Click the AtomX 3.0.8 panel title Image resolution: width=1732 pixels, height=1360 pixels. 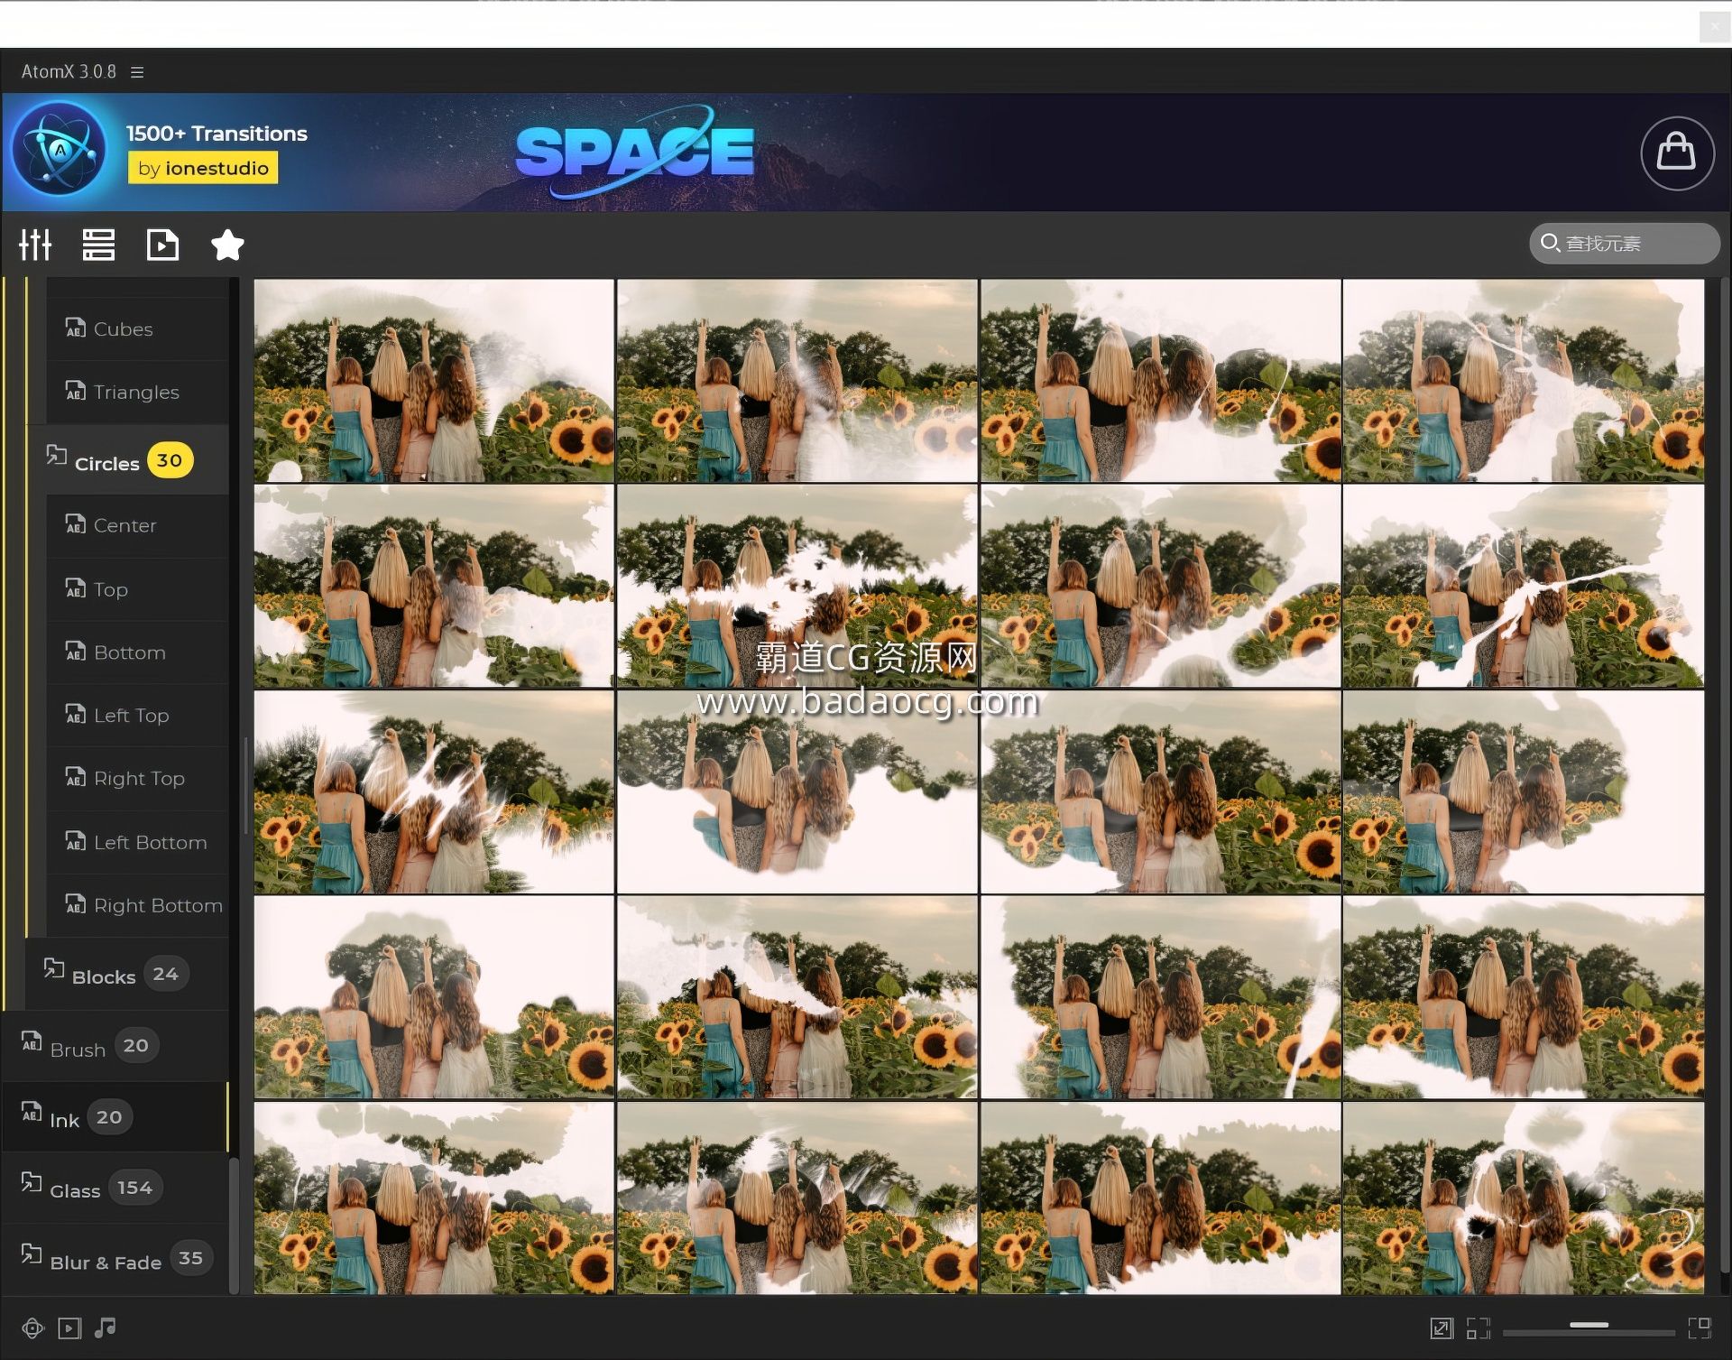click(69, 71)
